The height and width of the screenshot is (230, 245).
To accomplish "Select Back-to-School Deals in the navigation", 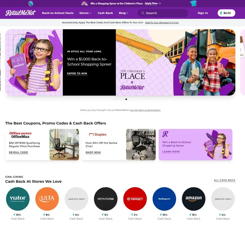I will coord(58,13).
